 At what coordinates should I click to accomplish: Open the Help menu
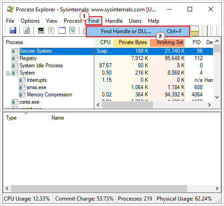pyautogui.click(x=153, y=21)
